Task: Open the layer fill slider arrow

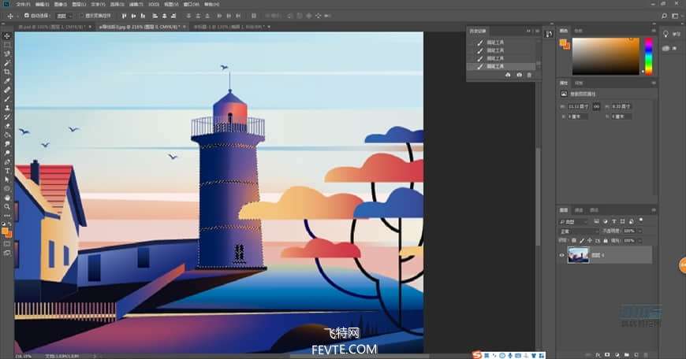Action: coord(640,241)
